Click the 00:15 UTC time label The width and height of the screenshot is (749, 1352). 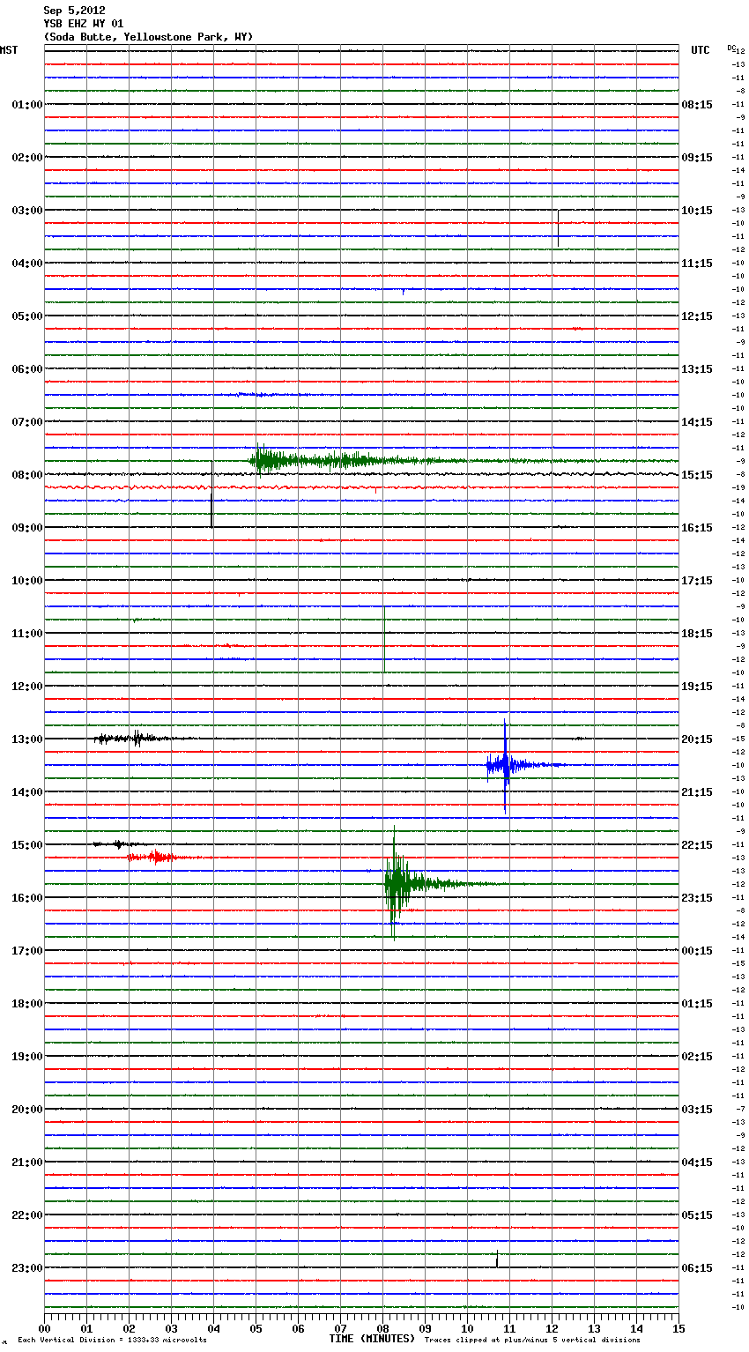point(697,950)
